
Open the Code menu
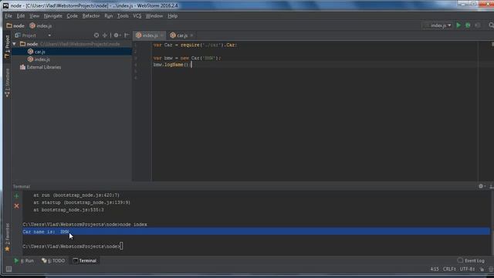[x=72, y=15]
